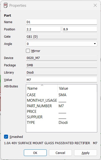The image size is (101, 160).
Task: Click the Cancel button
Action: pyautogui.click(x=60, y=153)
